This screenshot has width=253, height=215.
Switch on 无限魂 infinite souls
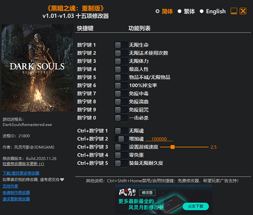(x=121, y=131)
